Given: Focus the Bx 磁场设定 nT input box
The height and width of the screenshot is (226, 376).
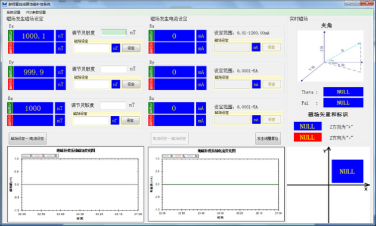Looking at the screenshot, I should [x=92, y=48].
